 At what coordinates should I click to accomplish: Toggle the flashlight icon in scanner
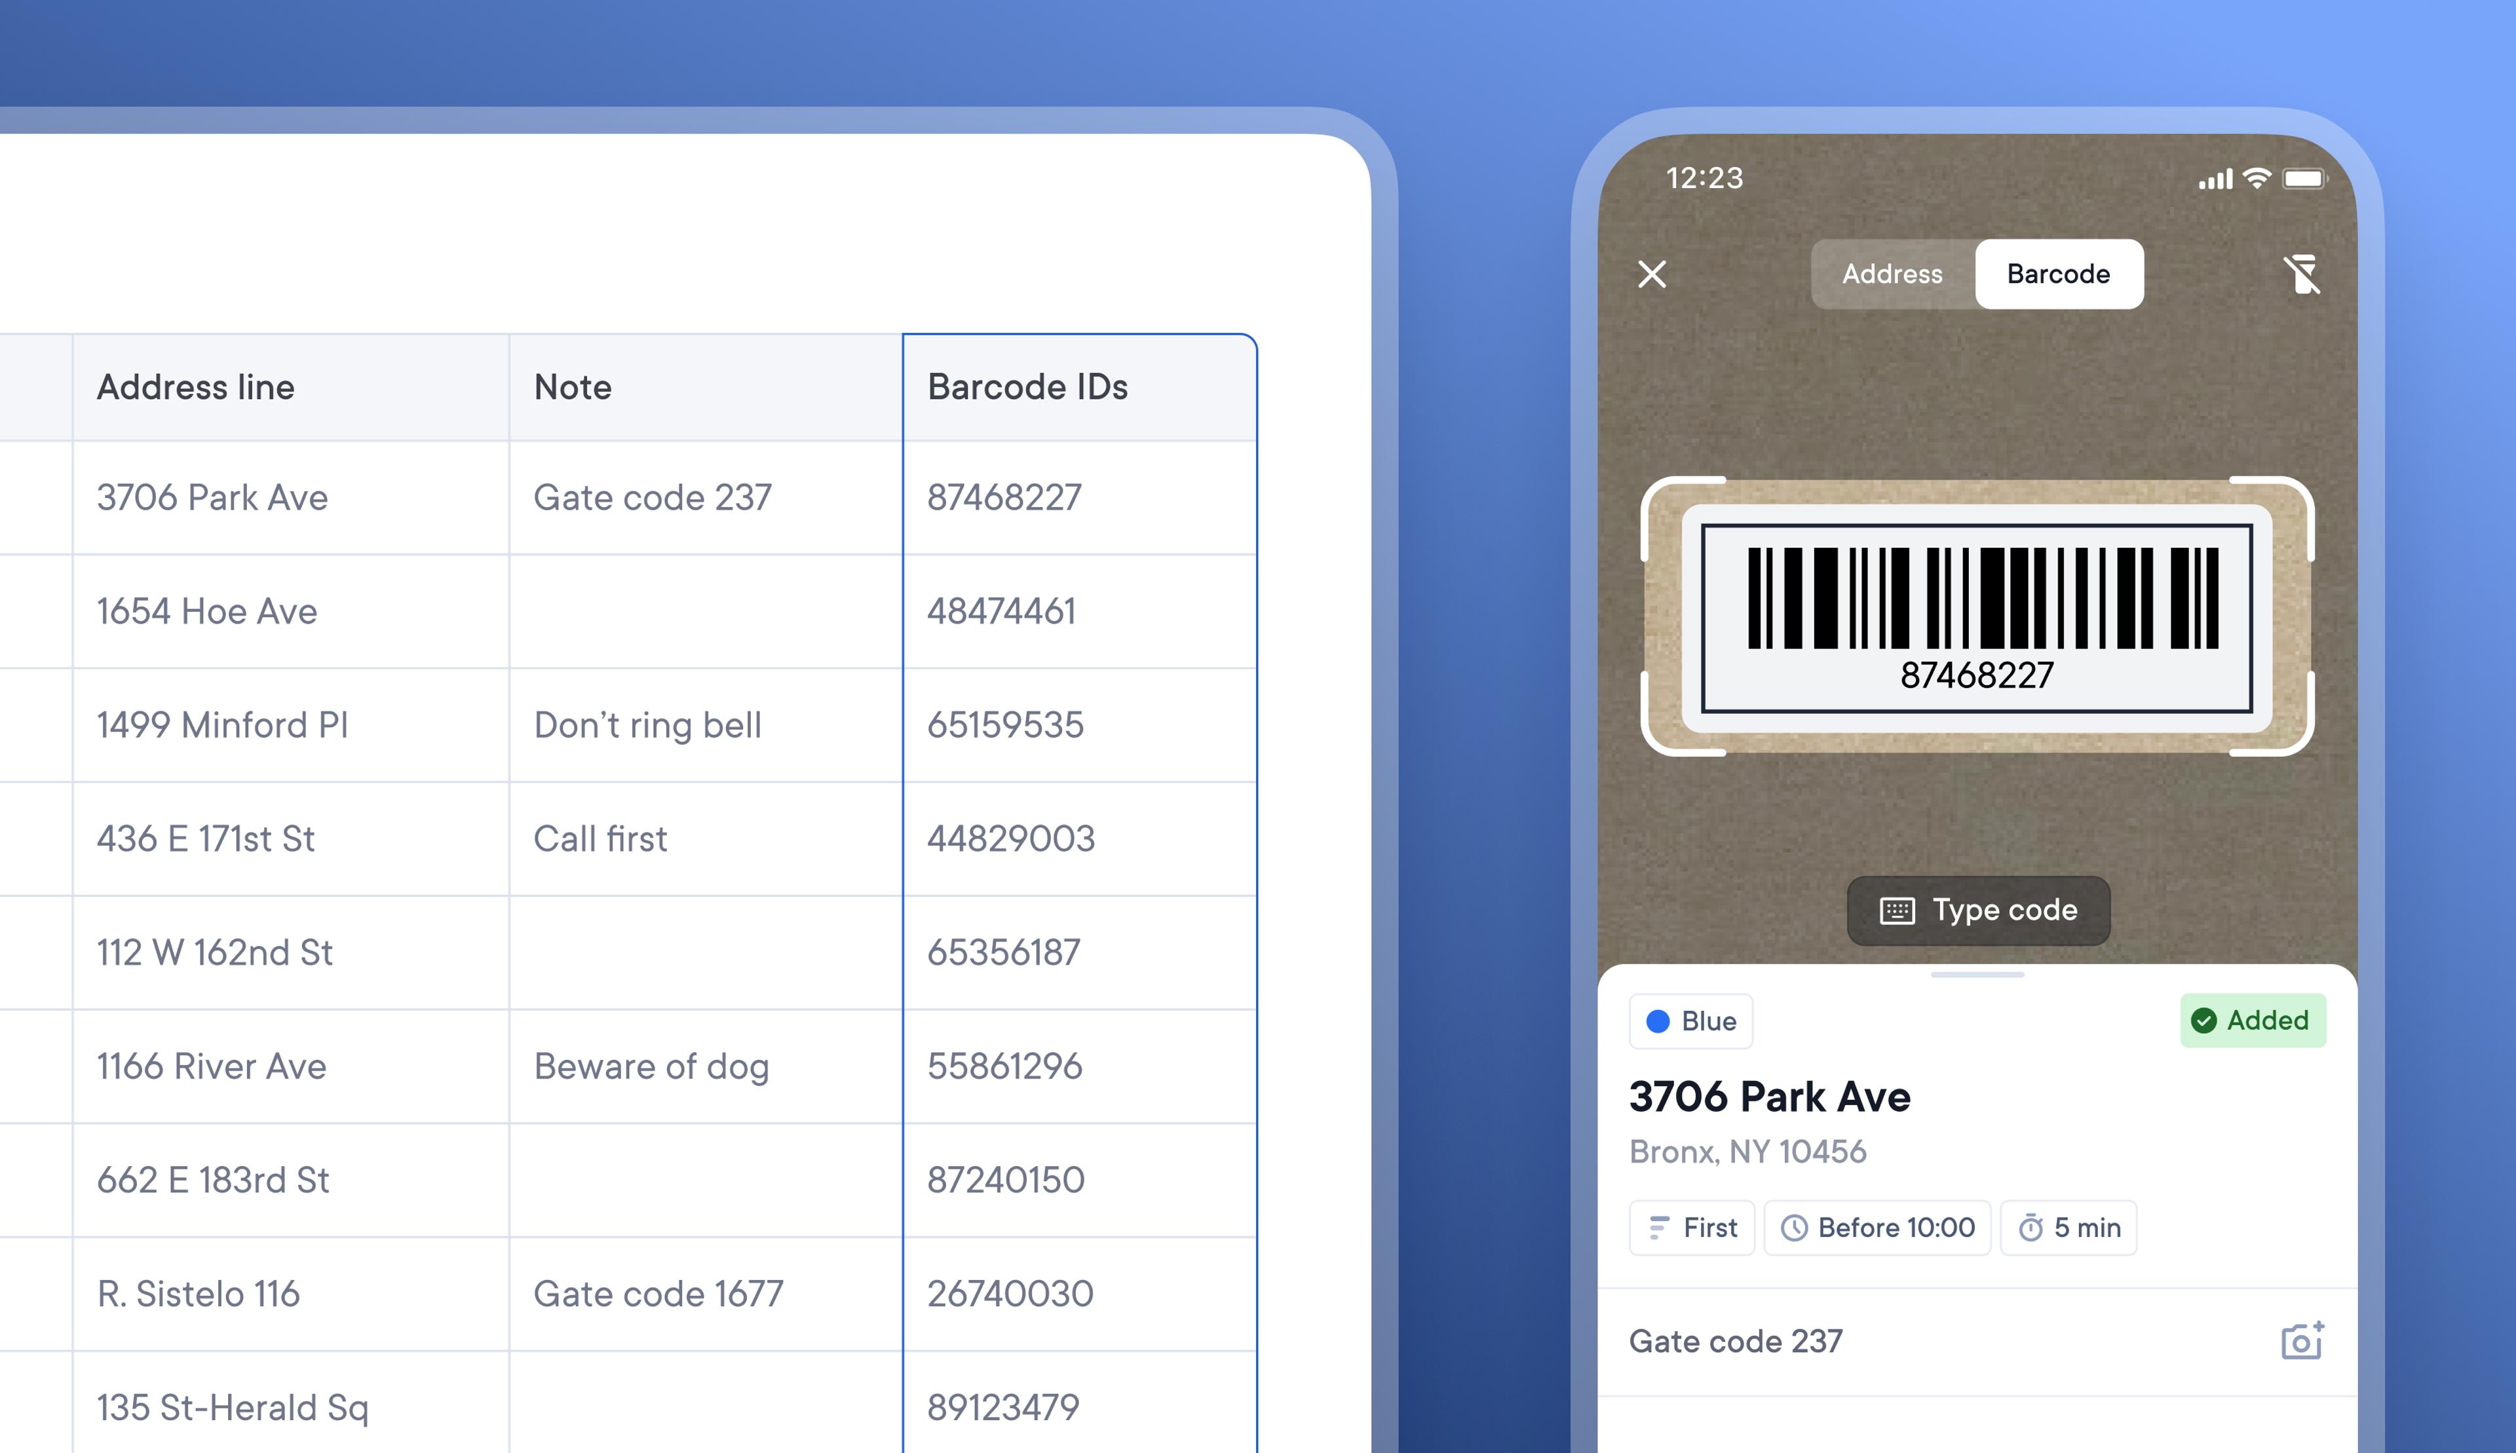click(x=2302, y=273)
